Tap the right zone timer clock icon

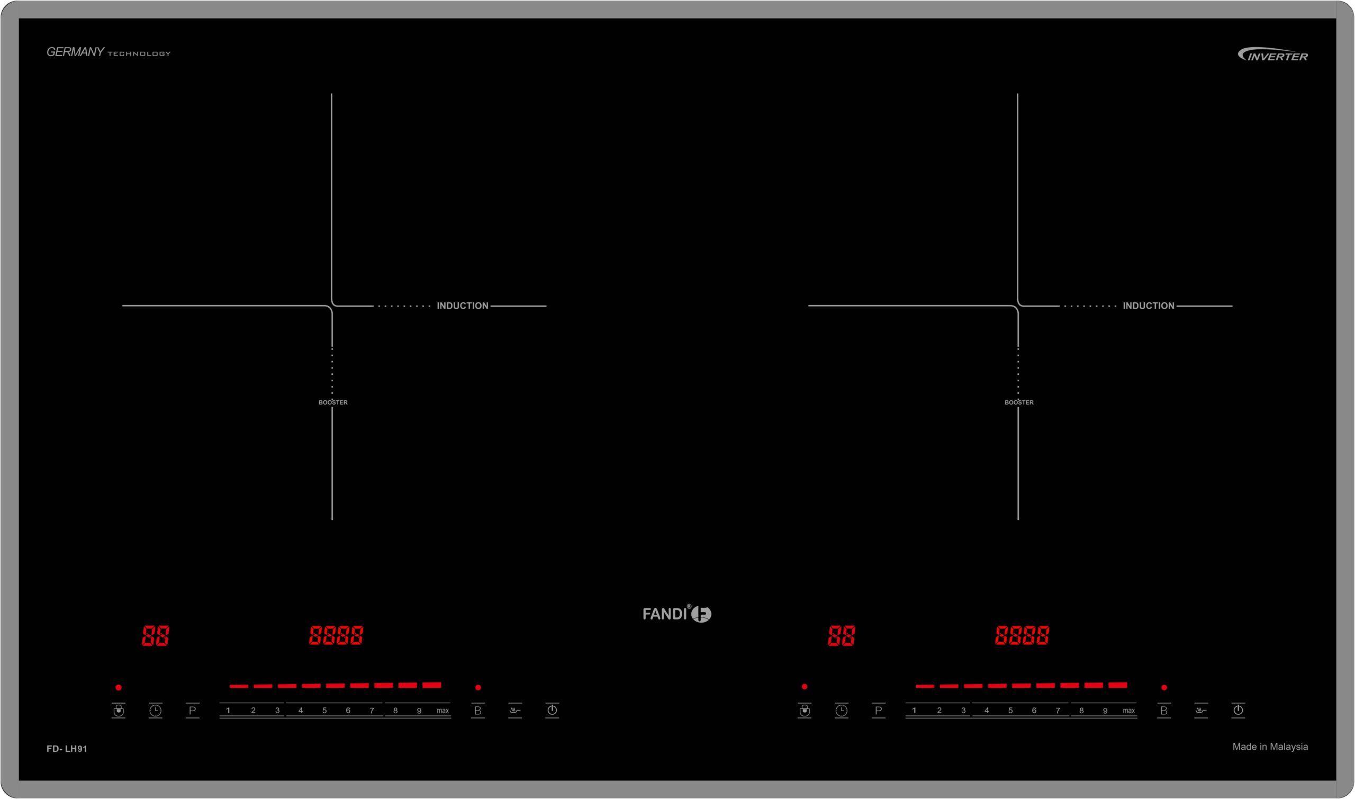(841, 711)
